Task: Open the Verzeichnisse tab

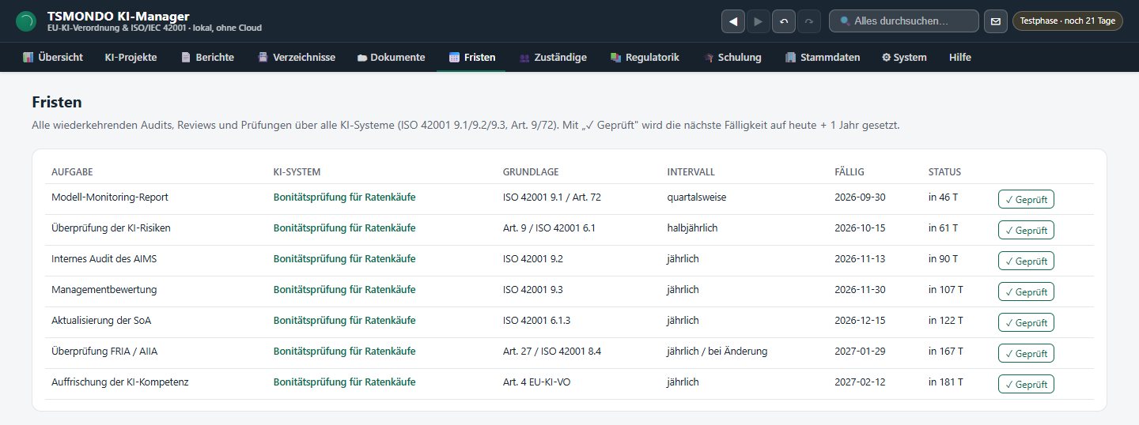Action: click(297, 57)
